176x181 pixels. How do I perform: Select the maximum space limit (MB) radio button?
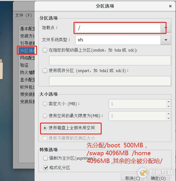click(x=45, y=116)
